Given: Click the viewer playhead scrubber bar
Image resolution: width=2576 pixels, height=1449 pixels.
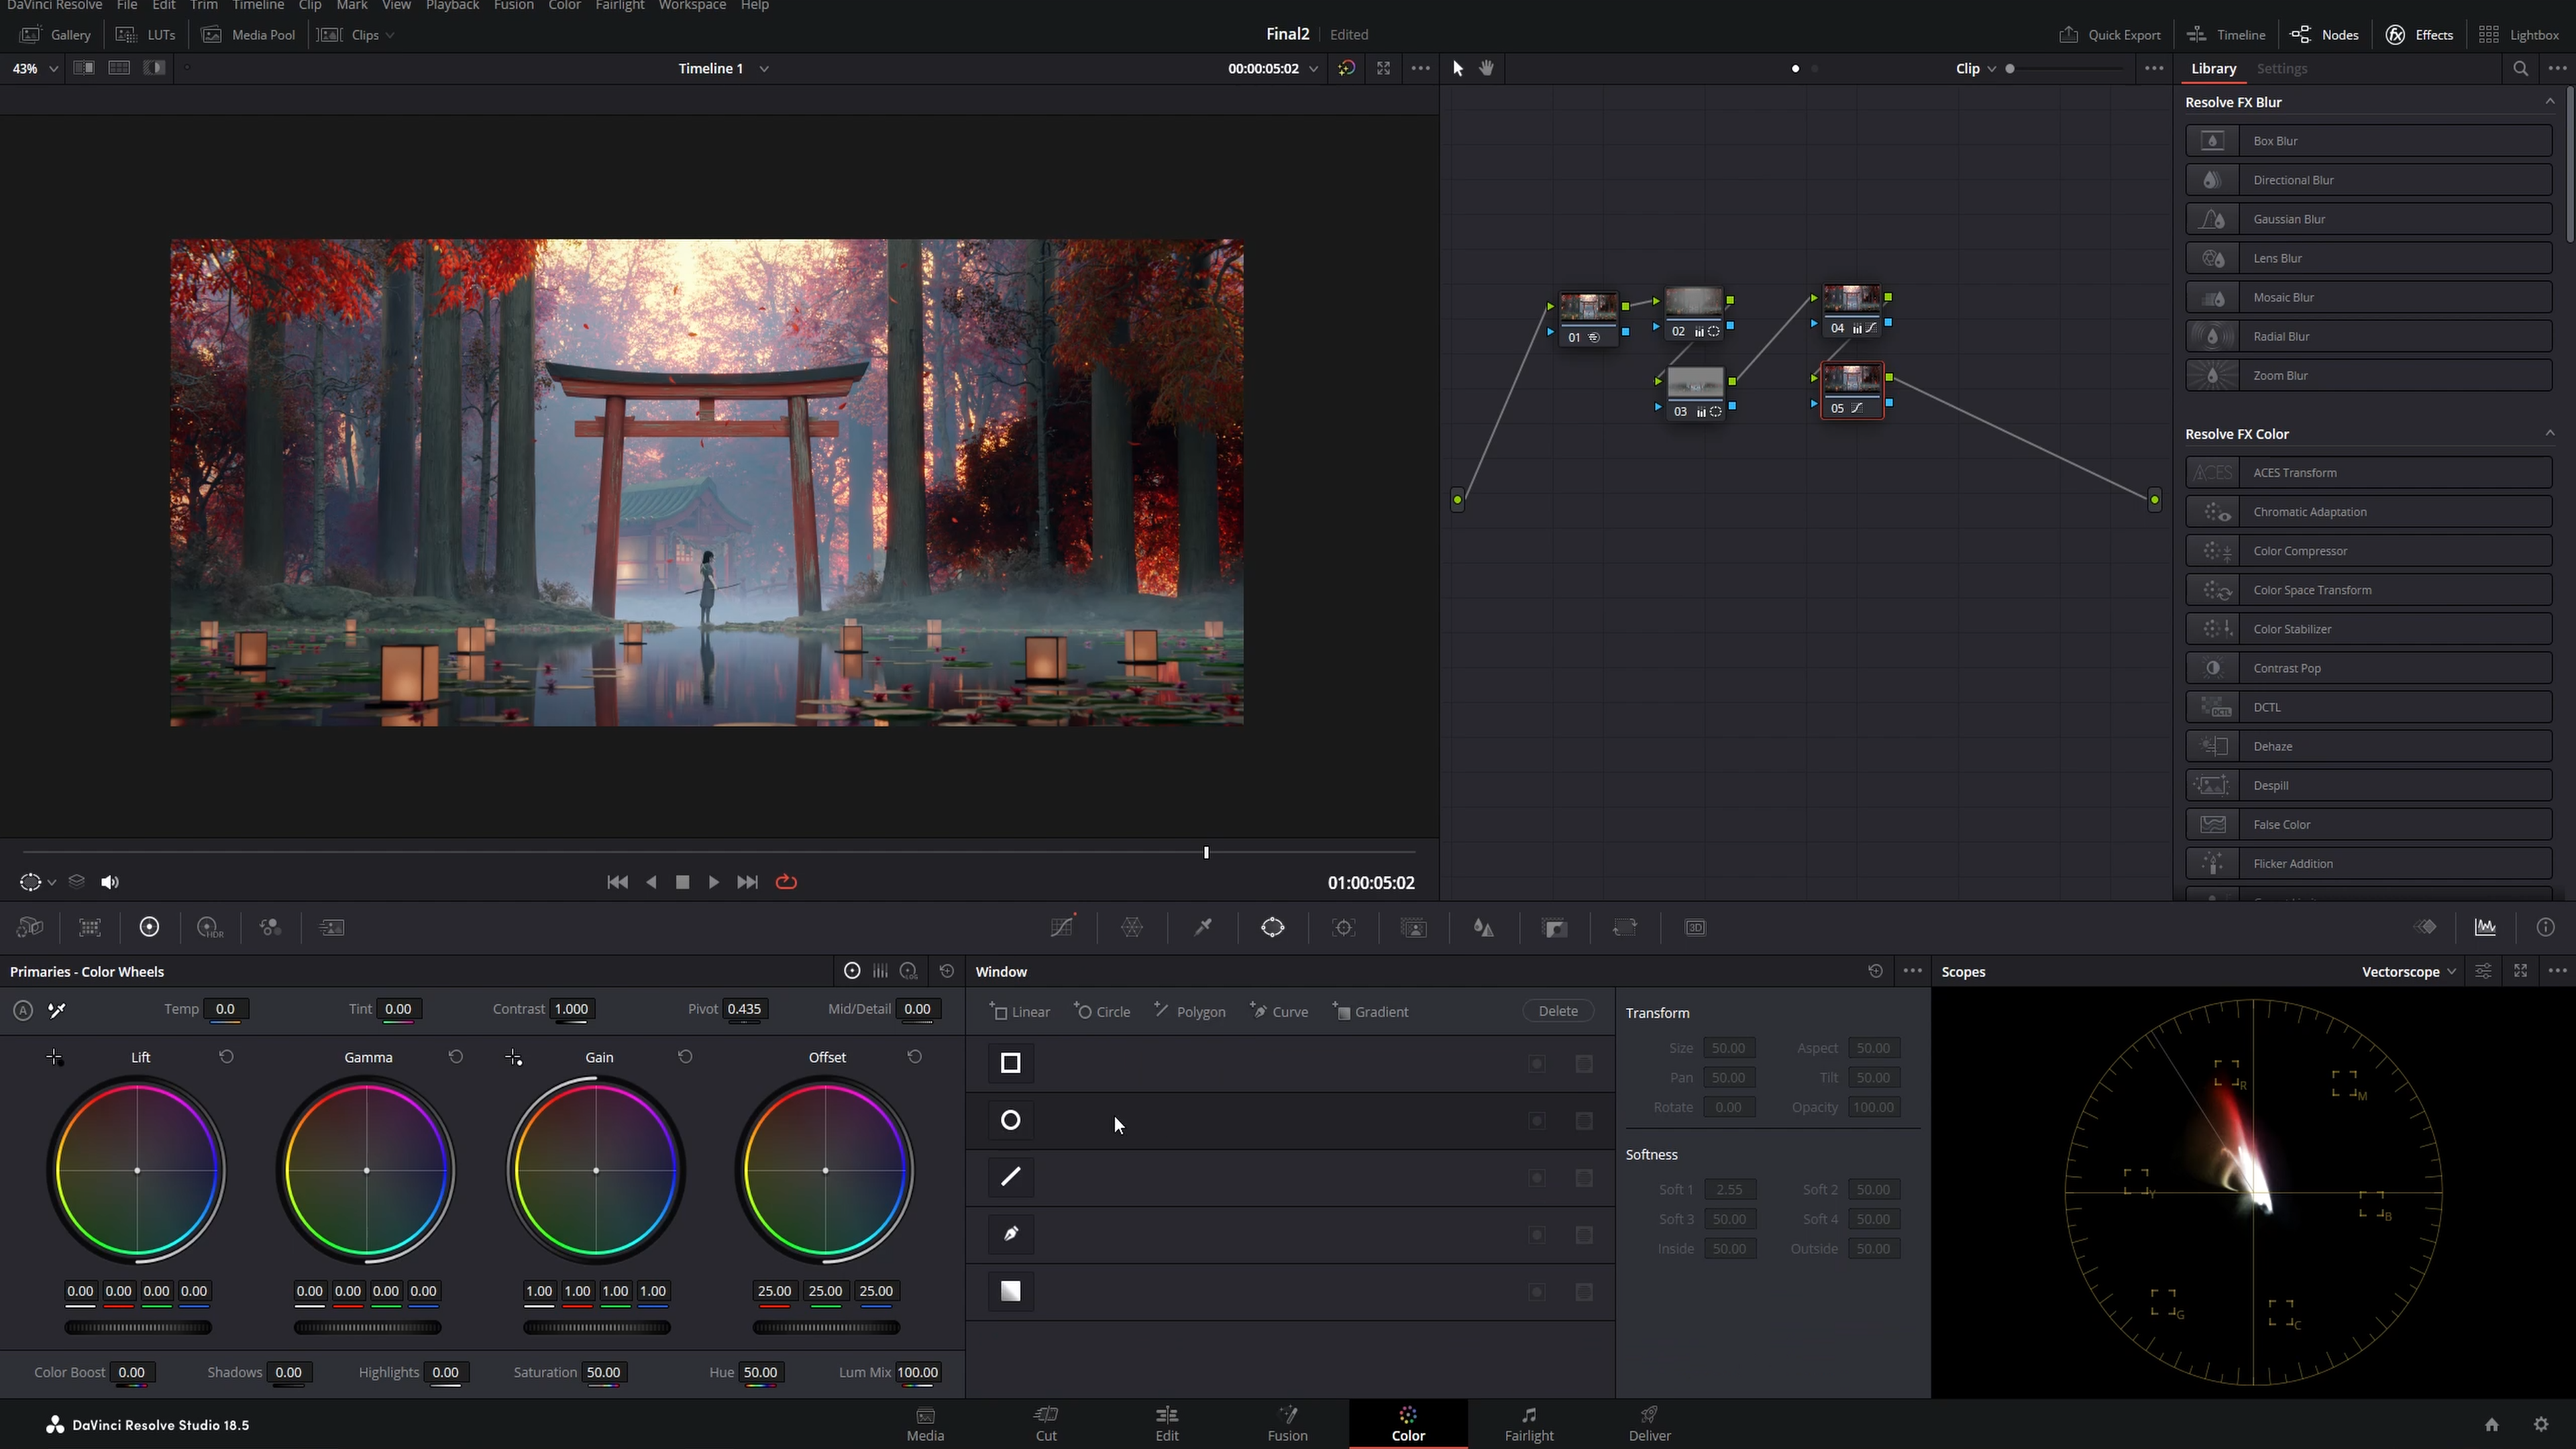Looking at the screenshot, I should click(719, 852).
